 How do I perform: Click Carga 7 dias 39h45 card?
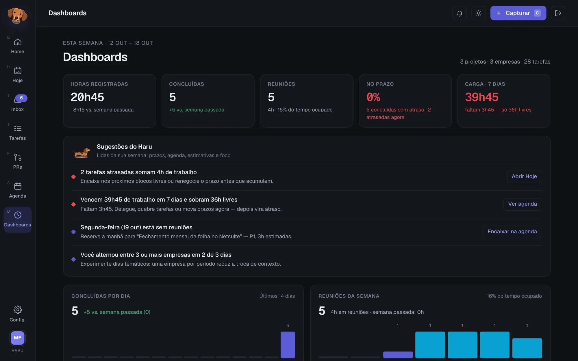(x=504, y=101)
